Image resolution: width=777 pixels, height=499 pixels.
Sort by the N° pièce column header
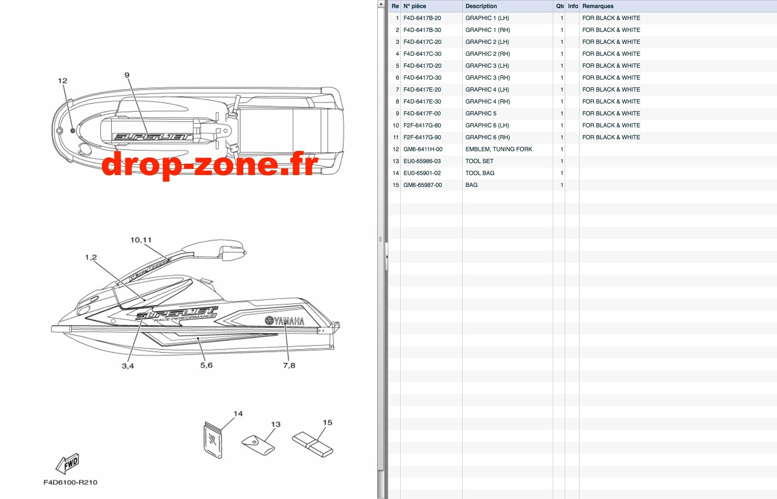click(431, 6)
